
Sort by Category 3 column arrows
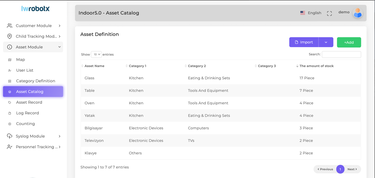pyautogui.click(x=256, y=66)
